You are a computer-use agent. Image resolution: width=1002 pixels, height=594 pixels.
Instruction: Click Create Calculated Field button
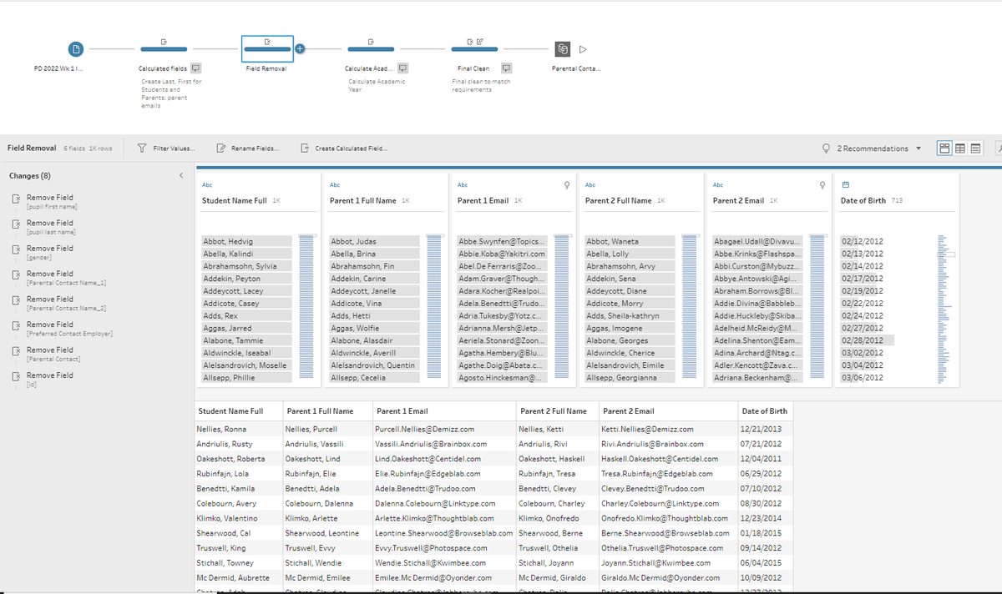[343, 148]
